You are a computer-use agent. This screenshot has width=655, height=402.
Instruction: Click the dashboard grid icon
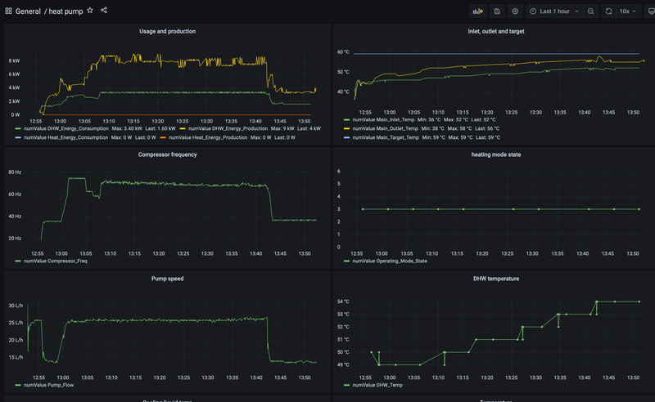8,11
